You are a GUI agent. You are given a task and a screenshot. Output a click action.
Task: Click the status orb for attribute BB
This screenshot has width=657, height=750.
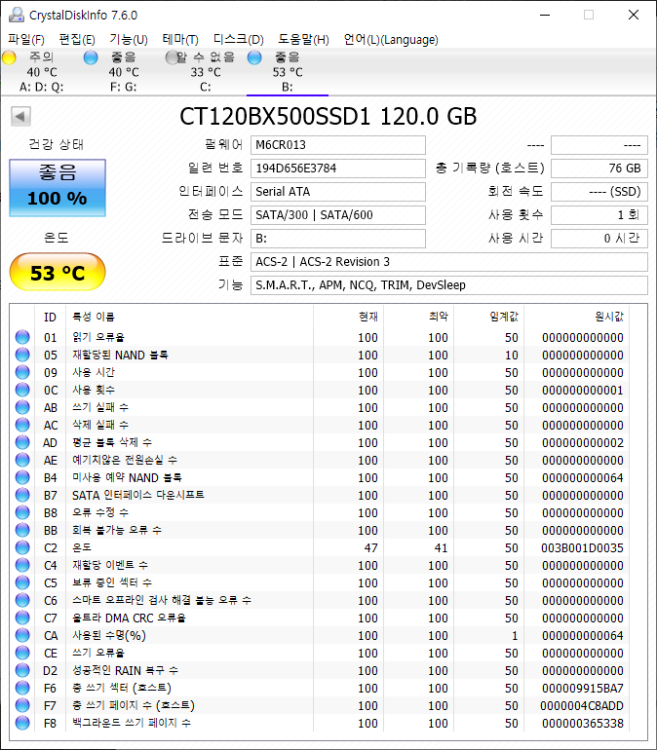[x=22, y=530]
